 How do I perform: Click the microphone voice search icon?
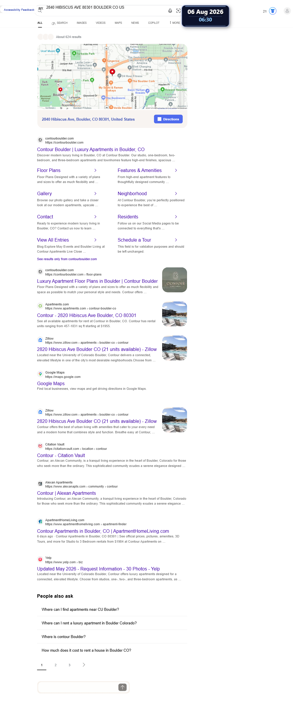point(170,11)
